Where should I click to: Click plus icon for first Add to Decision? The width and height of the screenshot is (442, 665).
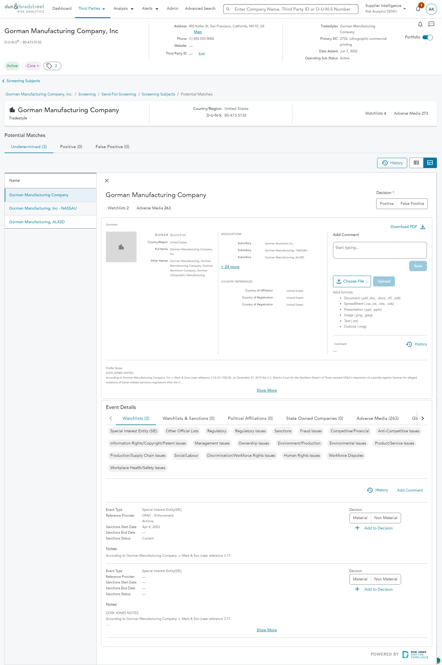click(x=357, y=528)
